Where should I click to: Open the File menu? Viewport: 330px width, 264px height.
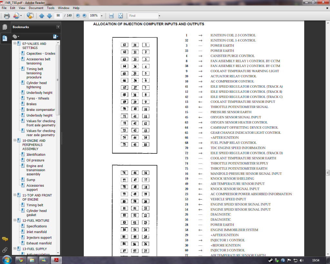[x=4, y=8]
